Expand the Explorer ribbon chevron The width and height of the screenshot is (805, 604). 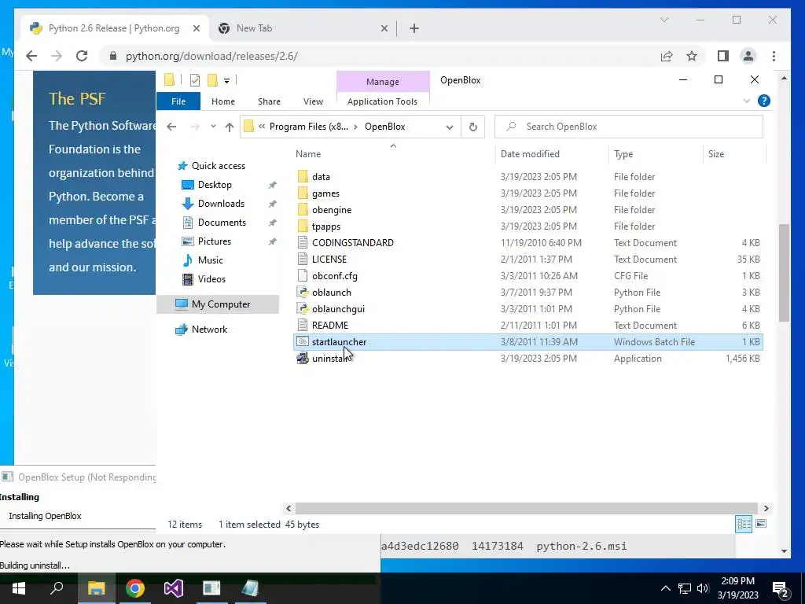[x=747, y=101]
